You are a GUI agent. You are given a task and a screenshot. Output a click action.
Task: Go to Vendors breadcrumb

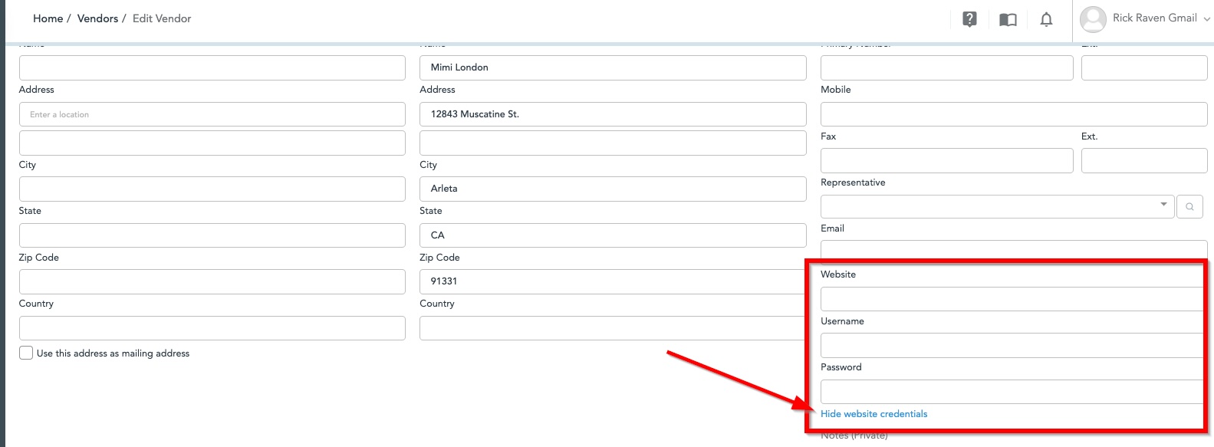click(97, 18)
